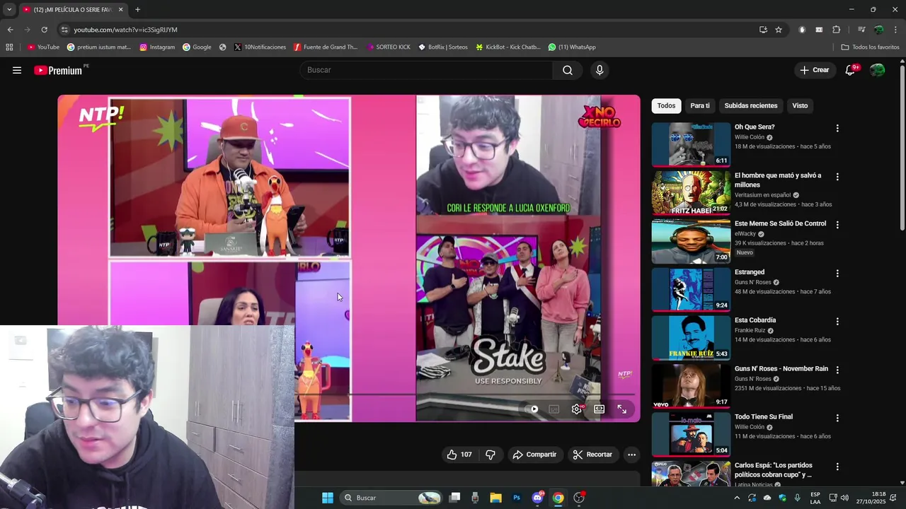Close the current YouTube tab

pyautogui.click(x=120, y=10)
